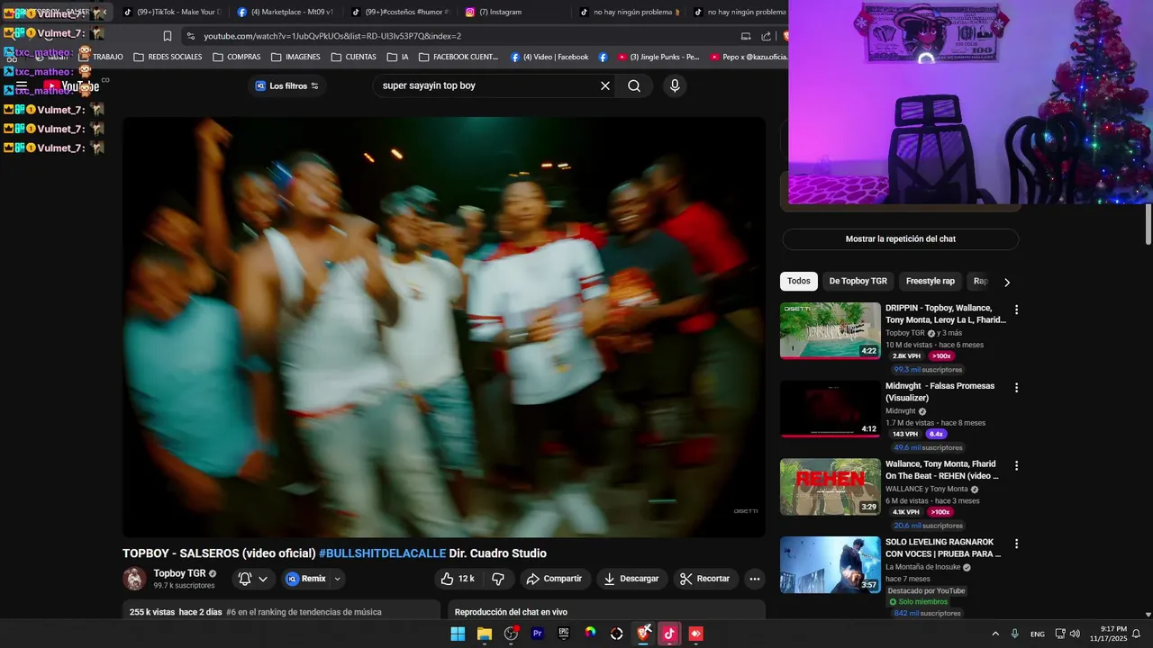
Task: Open the Topboy TGR channel name link
Action: click(179, 573)
